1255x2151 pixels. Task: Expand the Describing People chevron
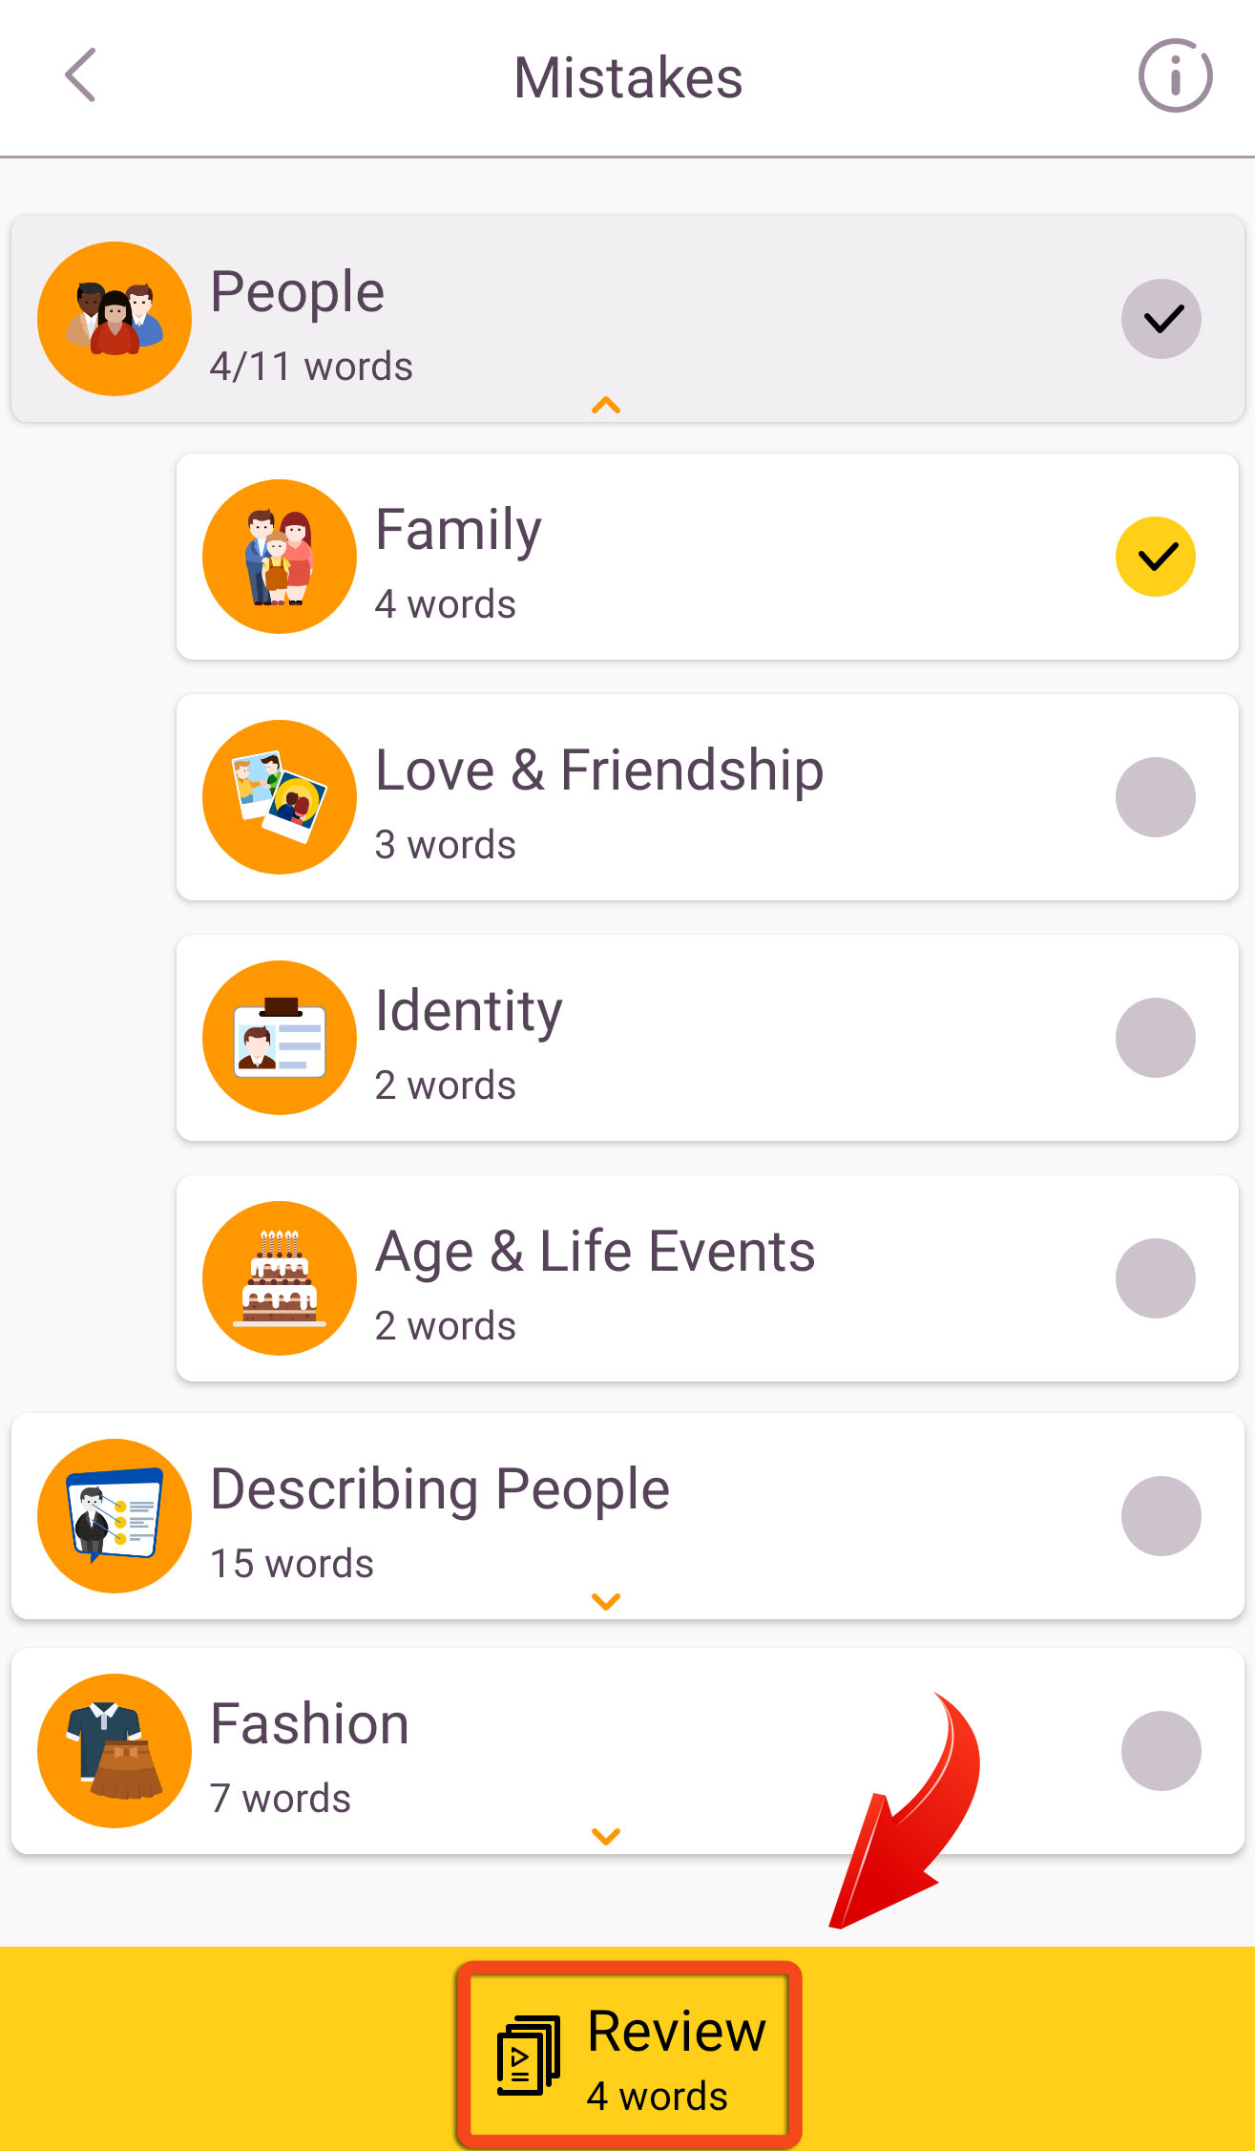606,1601
